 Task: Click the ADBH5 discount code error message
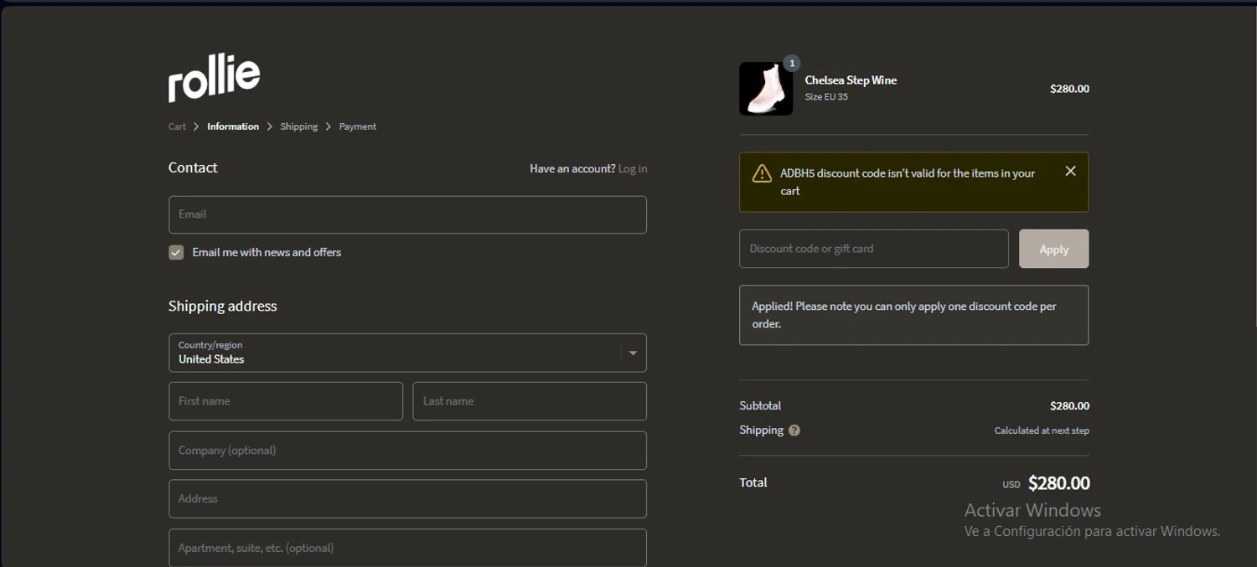[908, 182]
